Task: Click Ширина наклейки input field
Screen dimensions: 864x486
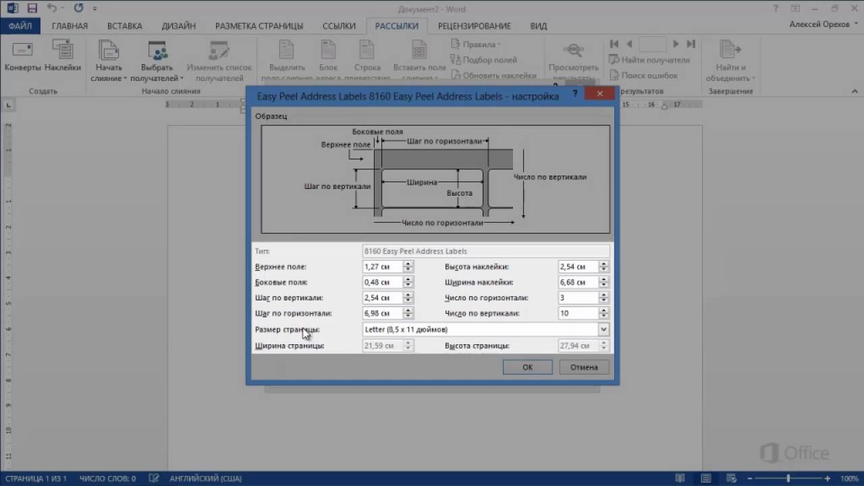Action: coord(578,282)
